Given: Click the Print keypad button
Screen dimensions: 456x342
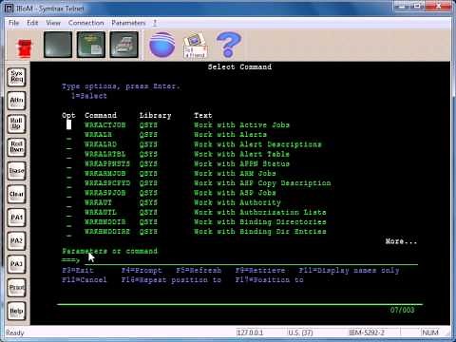Looking at the screenshot, I should [16, 288].
